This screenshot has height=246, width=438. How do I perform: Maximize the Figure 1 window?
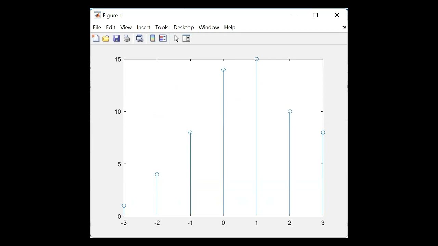coord(315,15)
